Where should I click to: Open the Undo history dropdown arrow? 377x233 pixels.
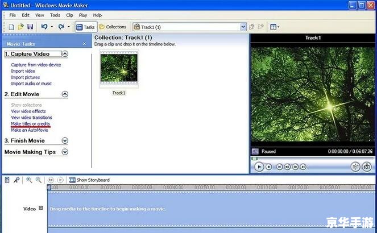tap(52, 27)
